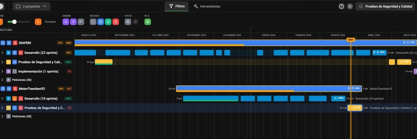
Task: Click the 79% badge in SIAPEM row
Action: pos(60,43)
